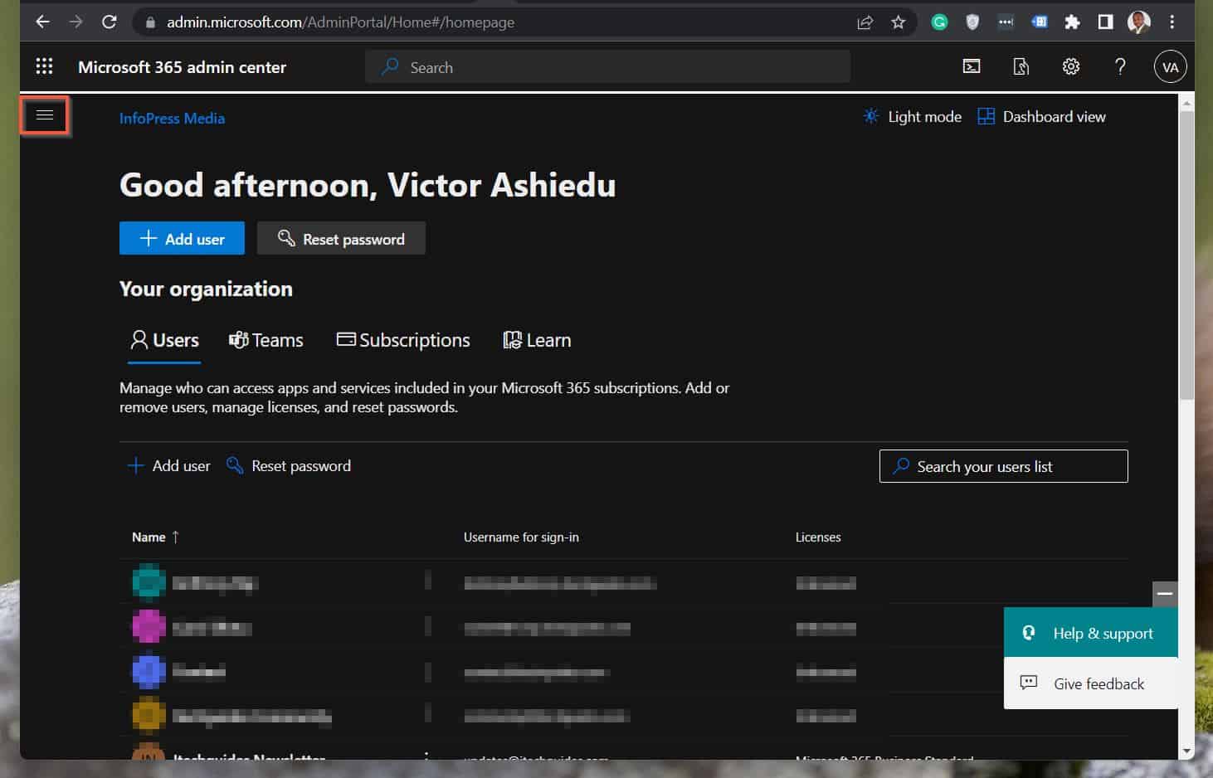This screenshot has height=778, width=1213.
Task: Click the Licenses column header
Action: (x=818, y=537)
